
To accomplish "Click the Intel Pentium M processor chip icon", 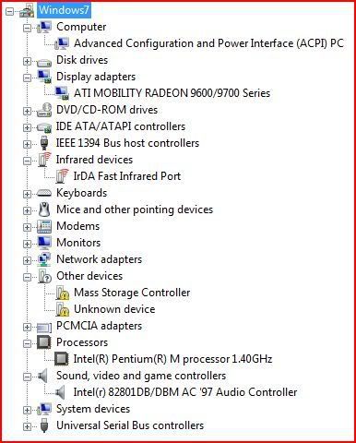I will click(62, 359).
